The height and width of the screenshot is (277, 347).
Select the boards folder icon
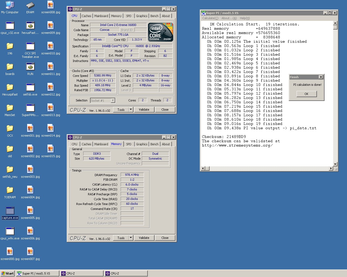coord(10,69)
